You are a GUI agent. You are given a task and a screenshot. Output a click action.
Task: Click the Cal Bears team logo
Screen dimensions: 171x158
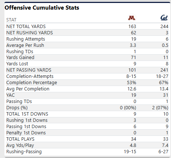click(x=164, y=18)
